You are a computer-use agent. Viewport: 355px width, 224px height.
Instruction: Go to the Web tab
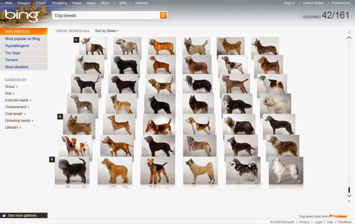coord(8,3)
